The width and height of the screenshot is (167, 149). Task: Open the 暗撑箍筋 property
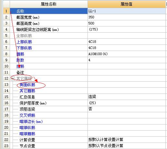pyautogui.click(x=27, y=134)
